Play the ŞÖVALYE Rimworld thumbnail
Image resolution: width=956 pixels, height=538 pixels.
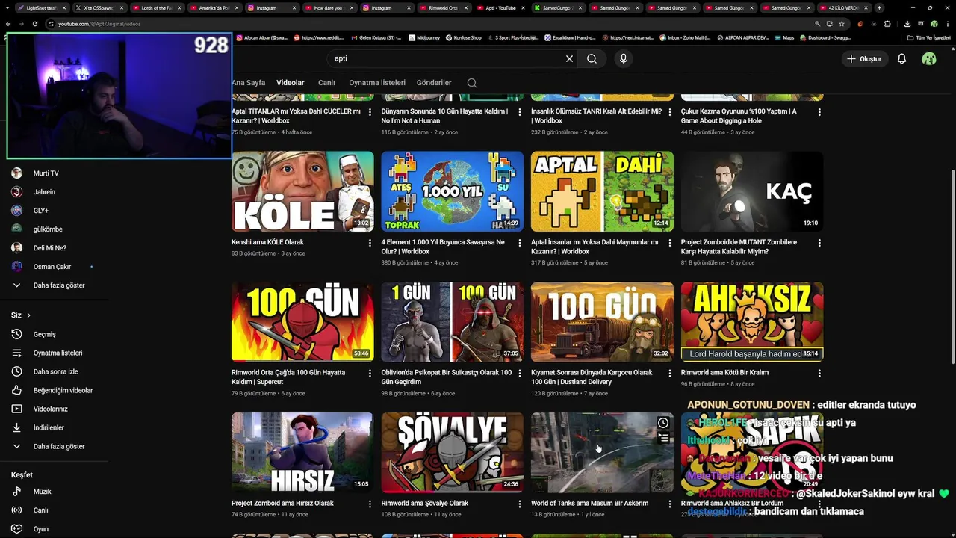tap(453, 453)
